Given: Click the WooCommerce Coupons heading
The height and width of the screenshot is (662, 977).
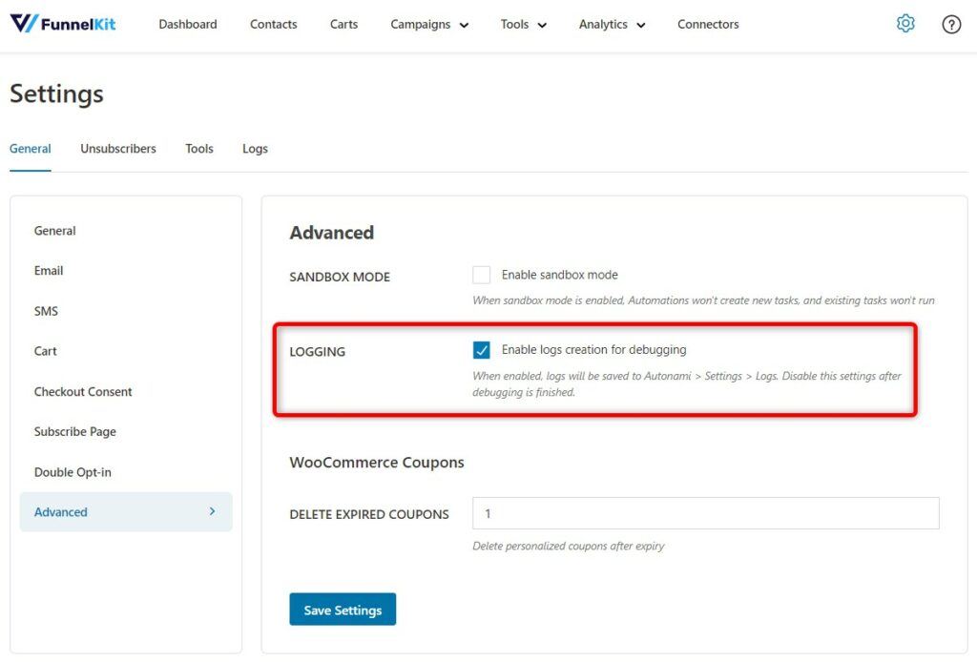Looking at the screenshot, I should pos(376,462).
